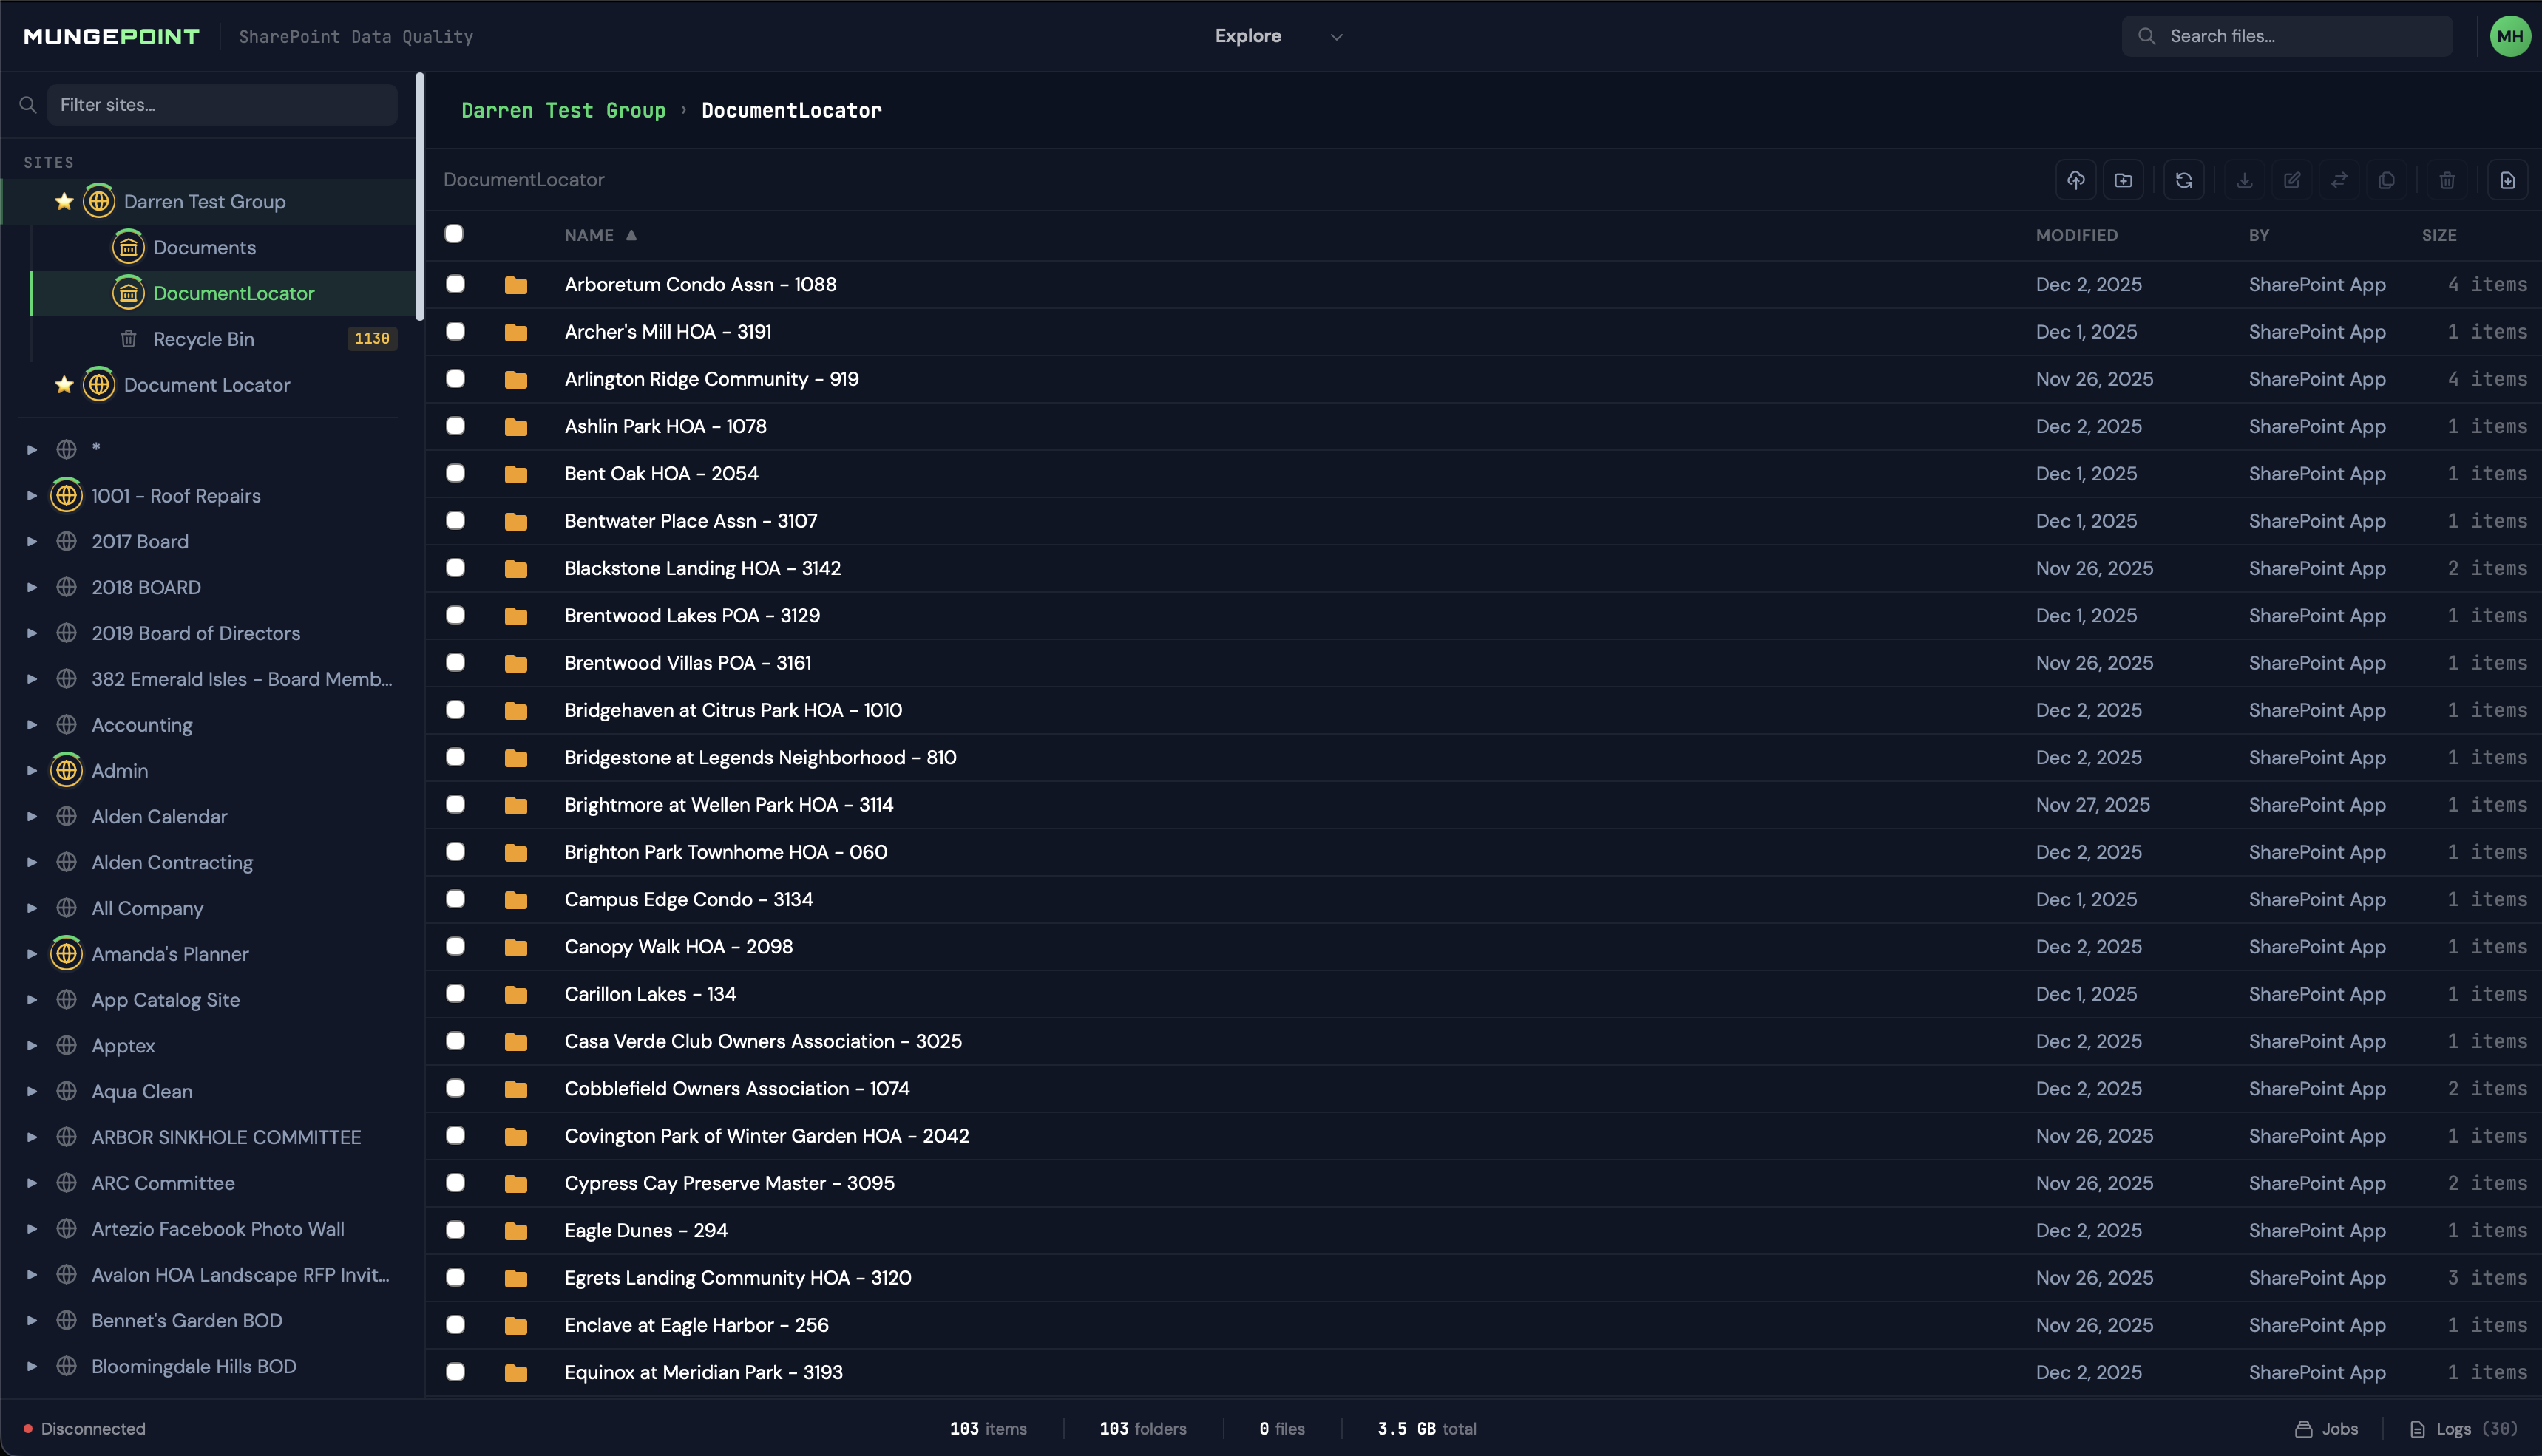Click the sidebar vertical scrollbar
Screen dimensions: 2542x1456
[420, 197]
